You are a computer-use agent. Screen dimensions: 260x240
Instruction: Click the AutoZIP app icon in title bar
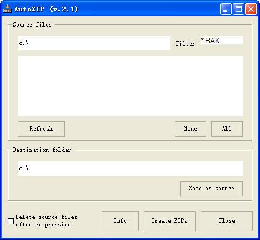(8, 9)
